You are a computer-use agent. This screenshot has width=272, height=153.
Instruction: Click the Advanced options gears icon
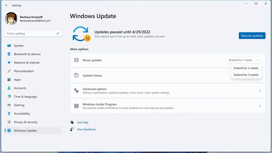tap(76, 91)
